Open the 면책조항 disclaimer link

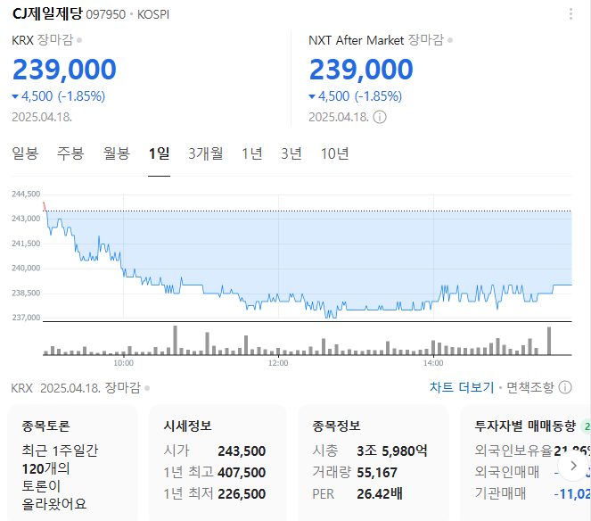tap(530, 387)
